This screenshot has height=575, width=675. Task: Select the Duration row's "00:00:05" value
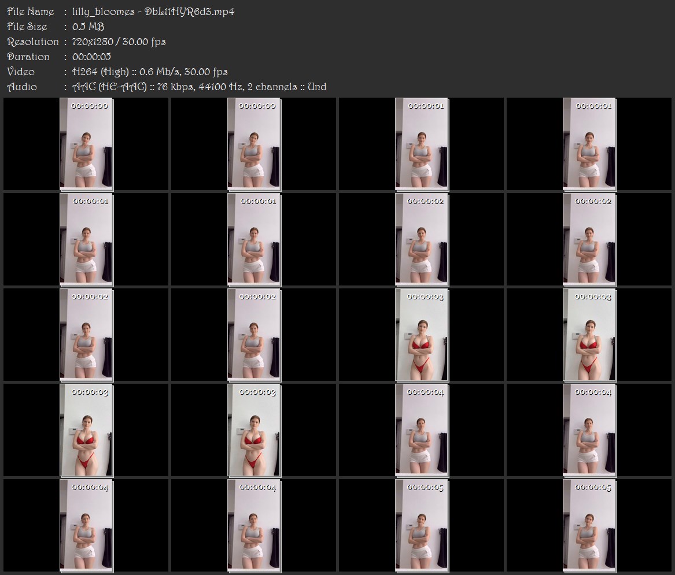92,57
